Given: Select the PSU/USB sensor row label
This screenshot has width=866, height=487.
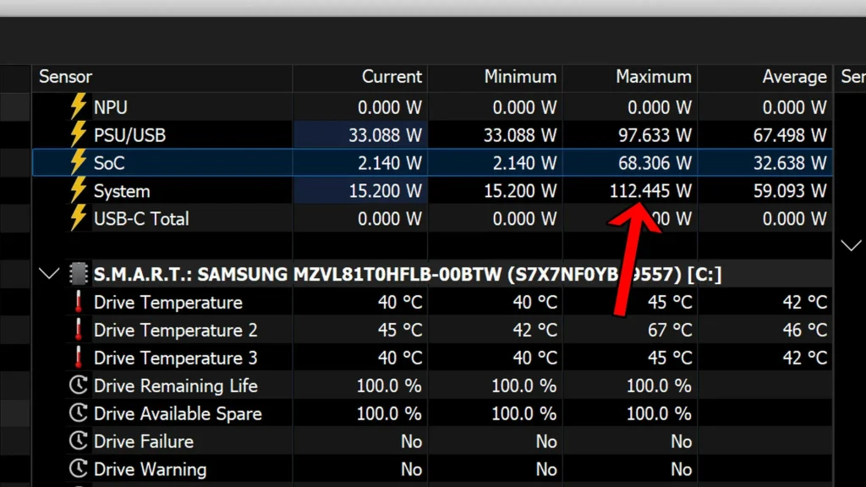Looking at the screenshot, I should pos(129,135).
